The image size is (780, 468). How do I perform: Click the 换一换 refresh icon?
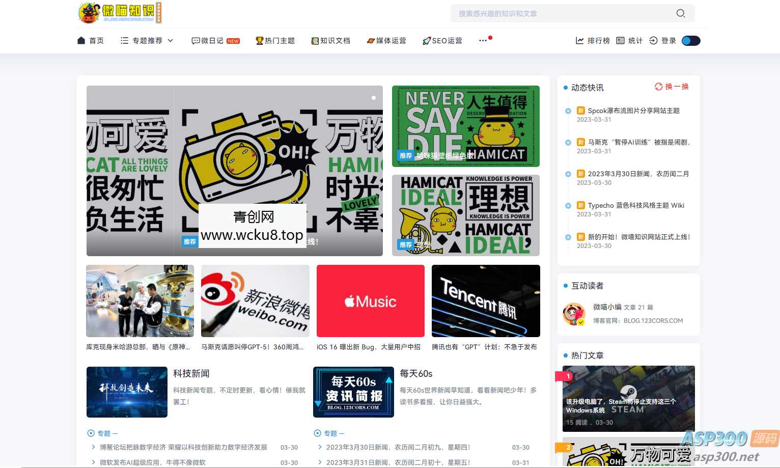click(x=658, y=87)
